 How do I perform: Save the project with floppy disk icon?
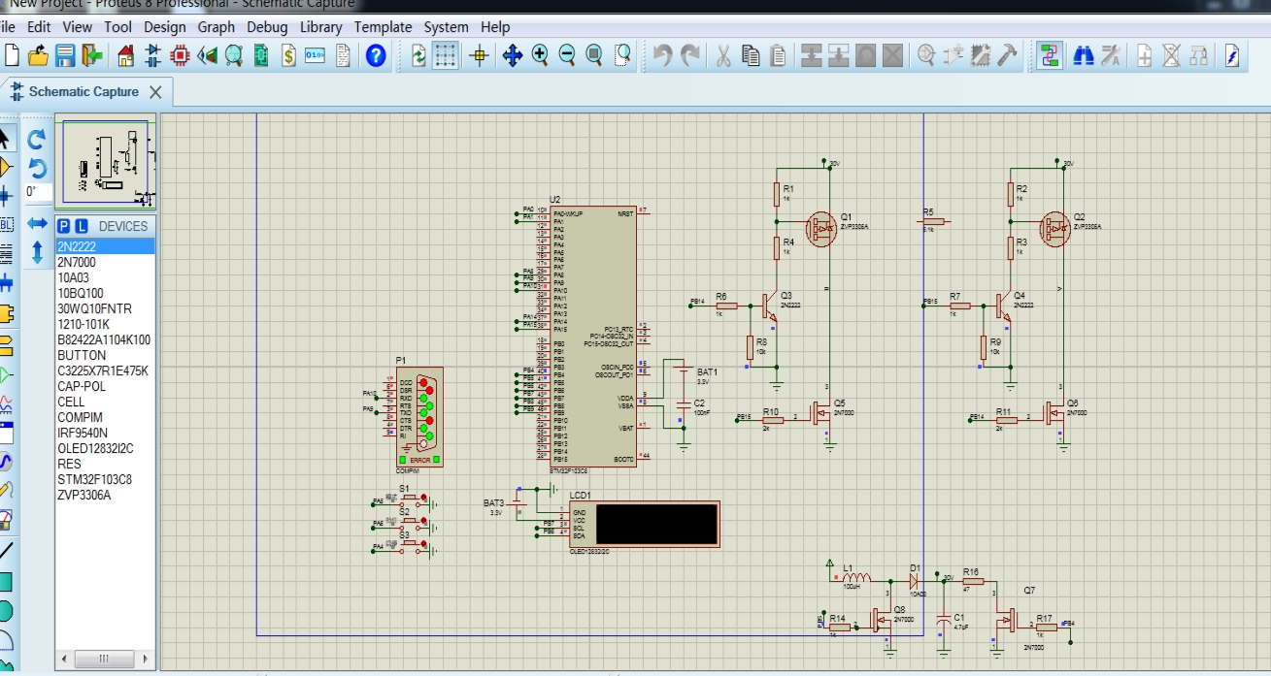tap(65, 55)
